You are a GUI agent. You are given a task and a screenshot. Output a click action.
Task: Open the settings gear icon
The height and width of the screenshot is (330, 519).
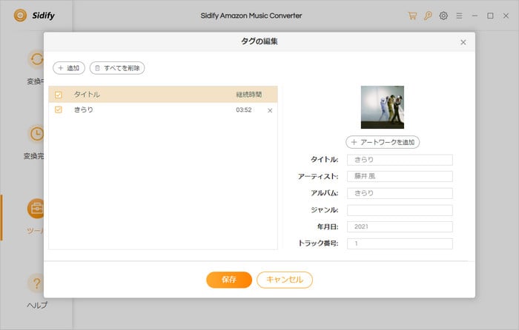pyautogui.click(x=443, y=16)
